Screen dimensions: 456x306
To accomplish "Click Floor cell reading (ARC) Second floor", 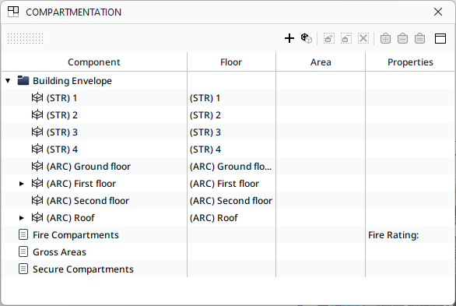I will (231, 201).
